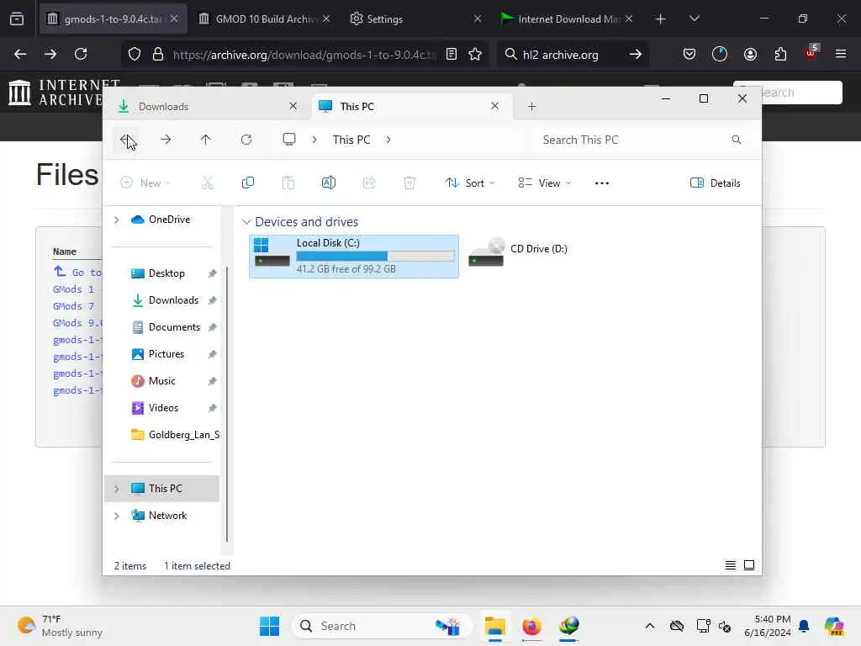Switch to gmods-1-to-9.0.4c browser tab
Screen dimensions: 861x646
click(x=114, y=19)
